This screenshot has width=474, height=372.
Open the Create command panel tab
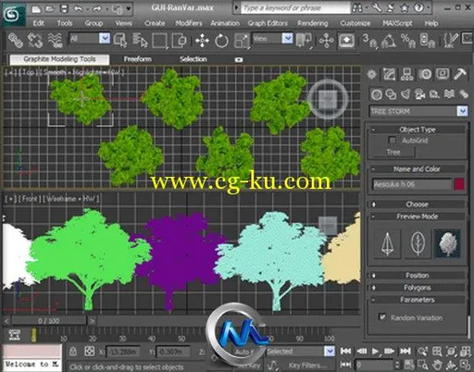point(371,74)
